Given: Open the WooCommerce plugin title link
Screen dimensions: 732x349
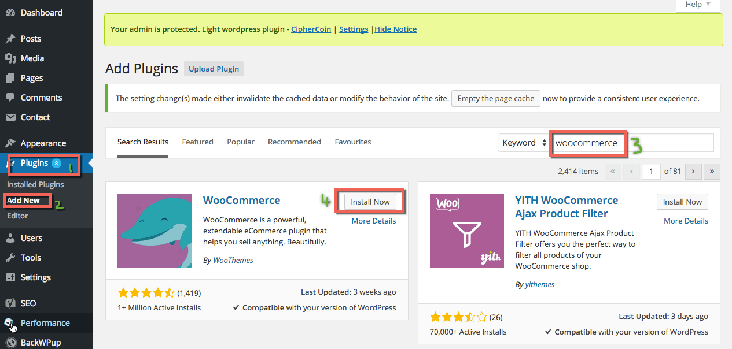Looking at the screenshot, I should (242, 201).
